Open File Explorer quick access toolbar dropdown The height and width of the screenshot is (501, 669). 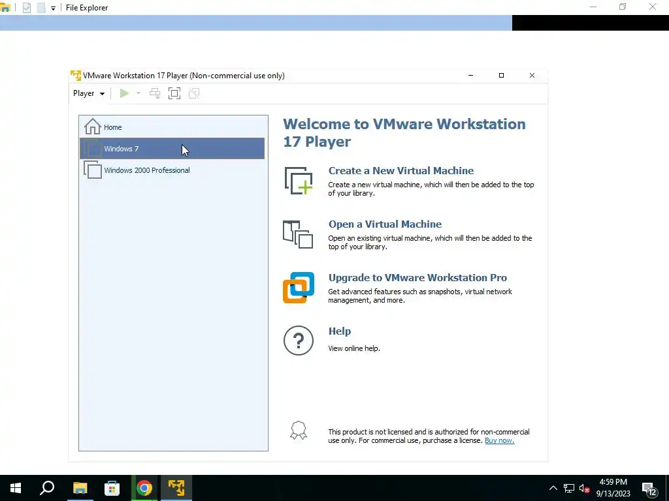coord(53,8)
